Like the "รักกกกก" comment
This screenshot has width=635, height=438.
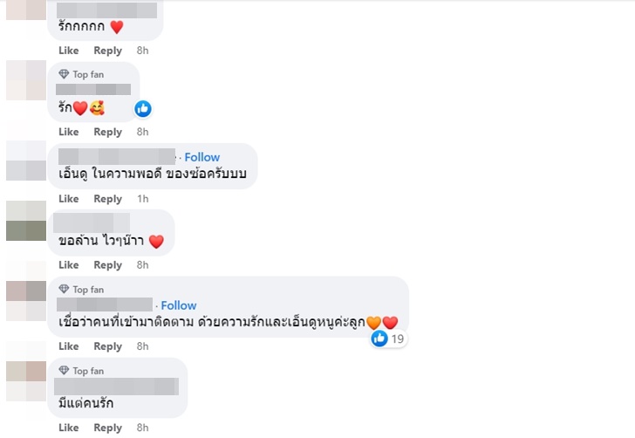click(x=69, y=51)
